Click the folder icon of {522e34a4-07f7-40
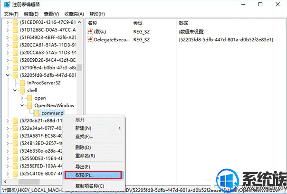Viewport: 287px width, 194px height. coord(15,129)
